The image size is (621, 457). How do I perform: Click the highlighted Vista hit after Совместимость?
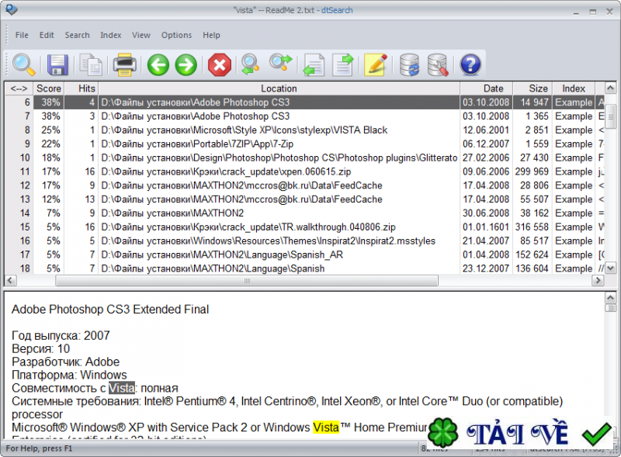click(122, 388)
